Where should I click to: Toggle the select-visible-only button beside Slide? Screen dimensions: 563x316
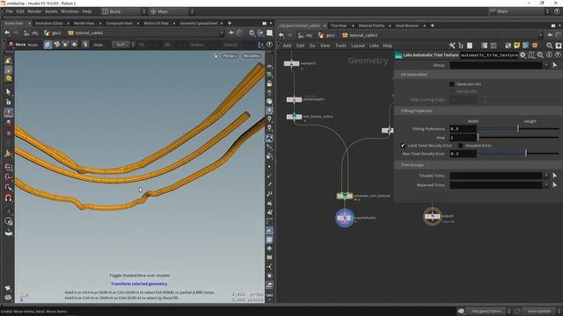[85, 45]
